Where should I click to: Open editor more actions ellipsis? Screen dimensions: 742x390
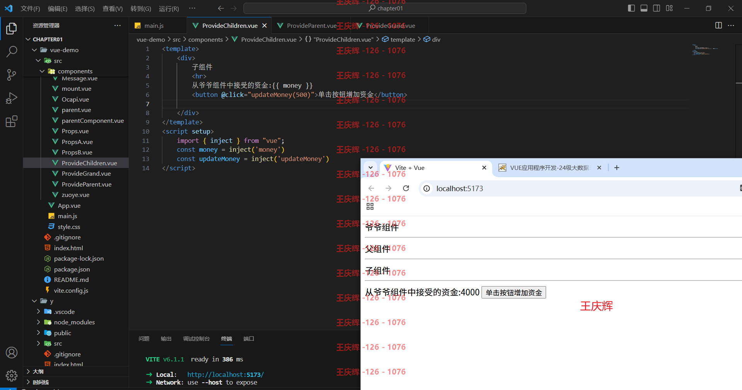coord(731,25)
